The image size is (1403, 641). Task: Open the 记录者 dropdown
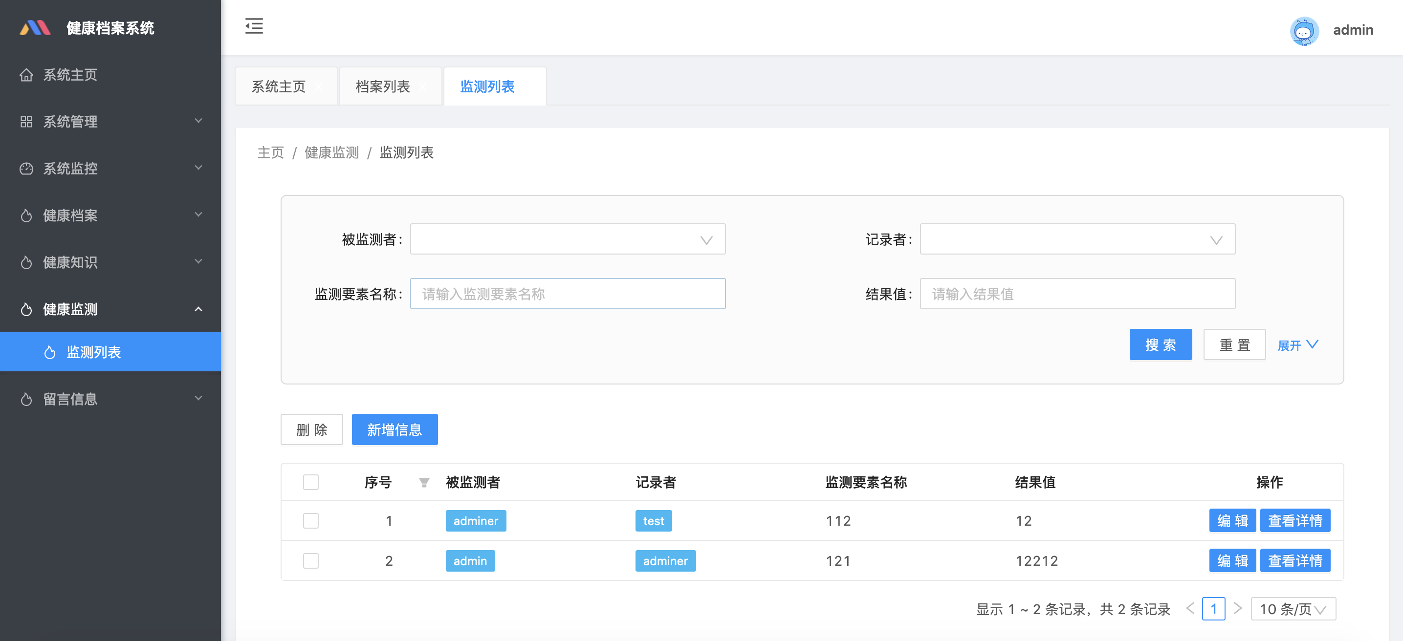(x=1077, y=239)
